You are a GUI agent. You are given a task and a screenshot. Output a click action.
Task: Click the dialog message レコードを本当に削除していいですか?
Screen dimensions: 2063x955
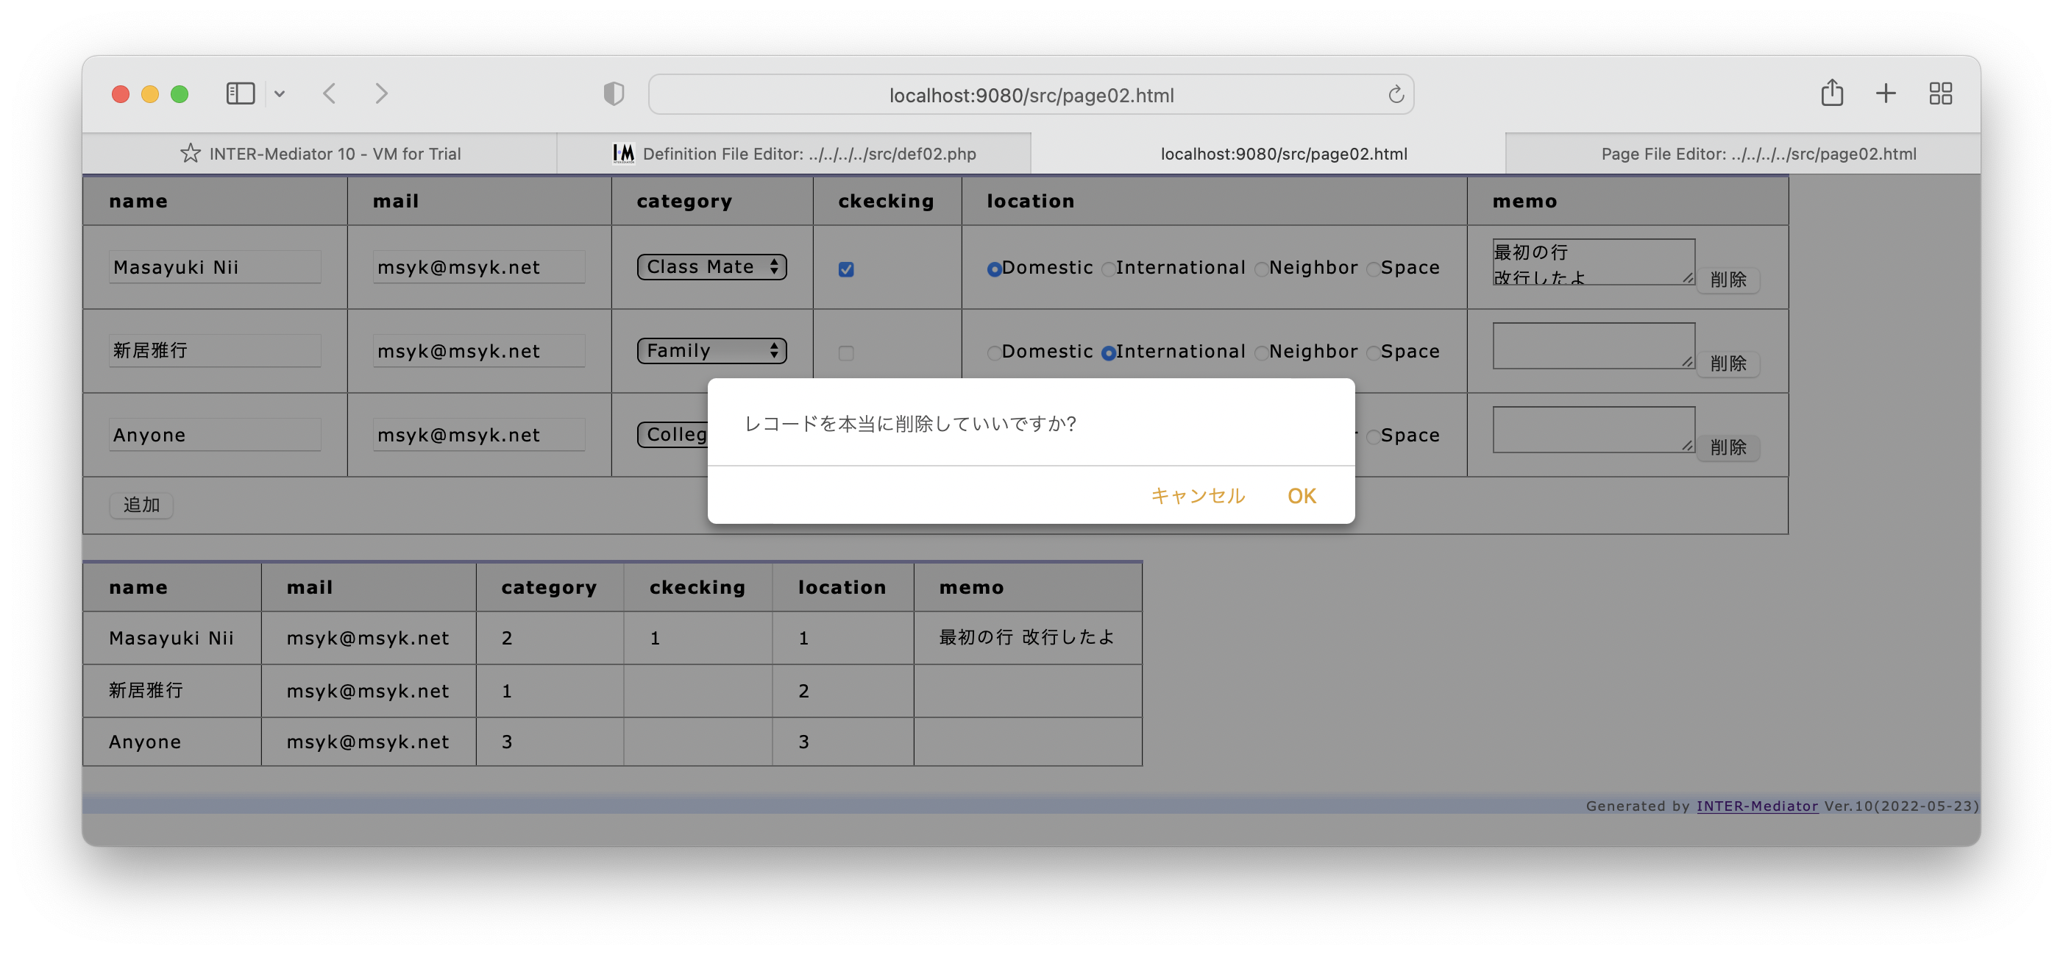[910, 424]
